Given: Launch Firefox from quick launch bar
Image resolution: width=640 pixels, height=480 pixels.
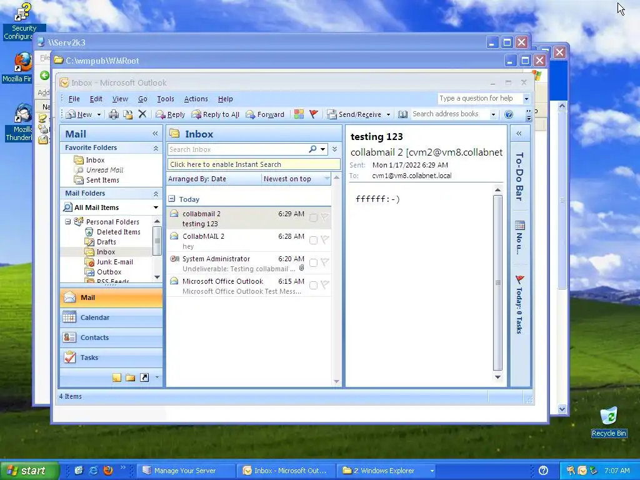Looking at the screenshot, I should coord(108,471).
